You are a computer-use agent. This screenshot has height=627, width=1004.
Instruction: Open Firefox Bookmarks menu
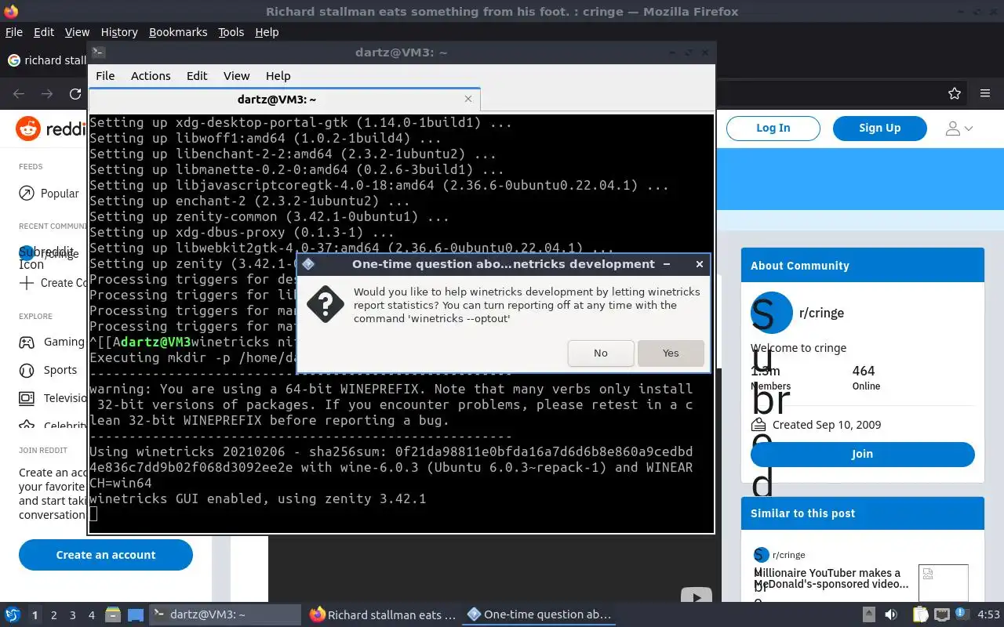[178, 32]
